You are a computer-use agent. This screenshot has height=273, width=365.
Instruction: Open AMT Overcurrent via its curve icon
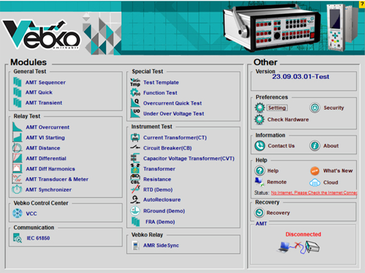tap(17, 127)
